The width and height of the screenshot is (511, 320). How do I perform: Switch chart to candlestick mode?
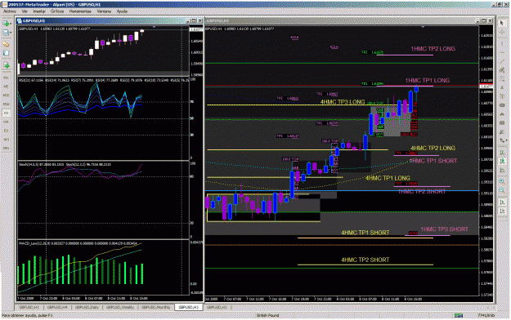tap(502, 161)
